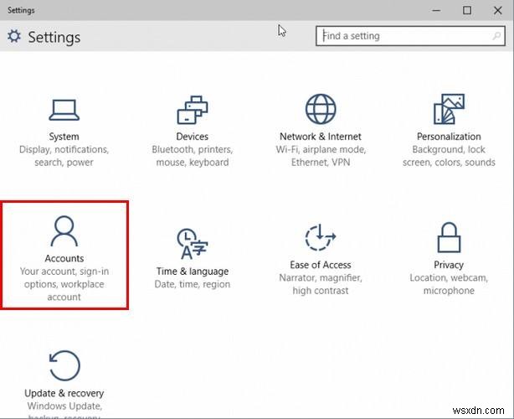Click in the Find a setting field

(410, 36)
